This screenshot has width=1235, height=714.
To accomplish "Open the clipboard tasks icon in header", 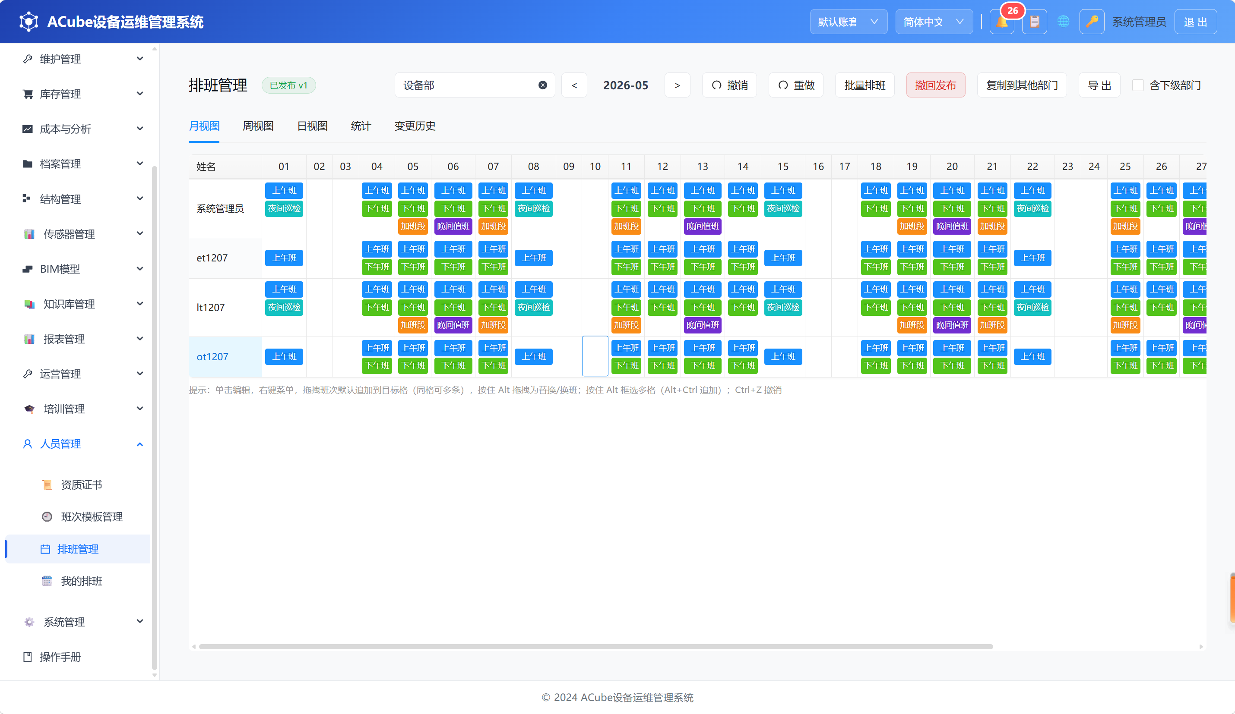I will [x=1035, y=22].
